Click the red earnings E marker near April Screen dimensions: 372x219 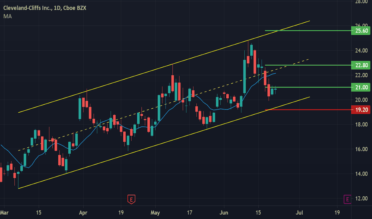click(131, 199)
